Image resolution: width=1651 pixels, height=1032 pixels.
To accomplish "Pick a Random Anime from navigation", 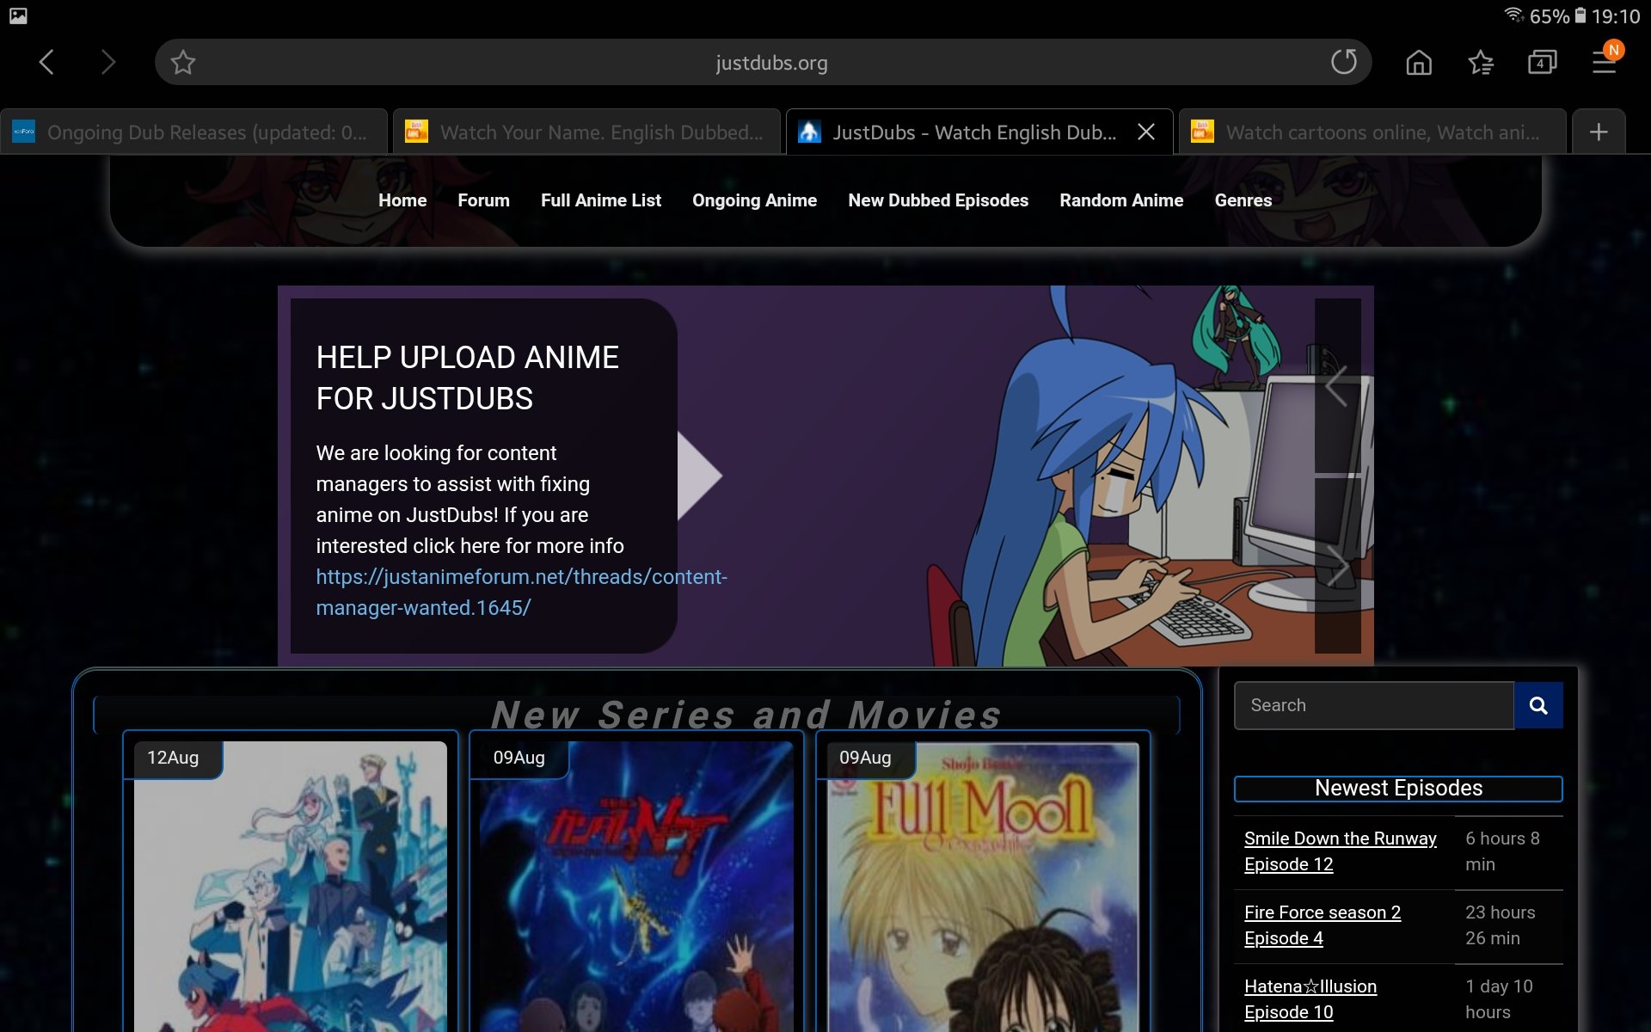I will coord(1121,200).
